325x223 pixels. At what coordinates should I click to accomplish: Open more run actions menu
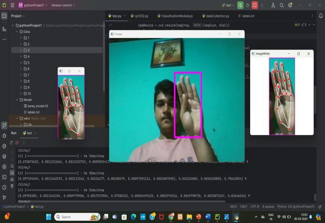(x=262, y=5)
